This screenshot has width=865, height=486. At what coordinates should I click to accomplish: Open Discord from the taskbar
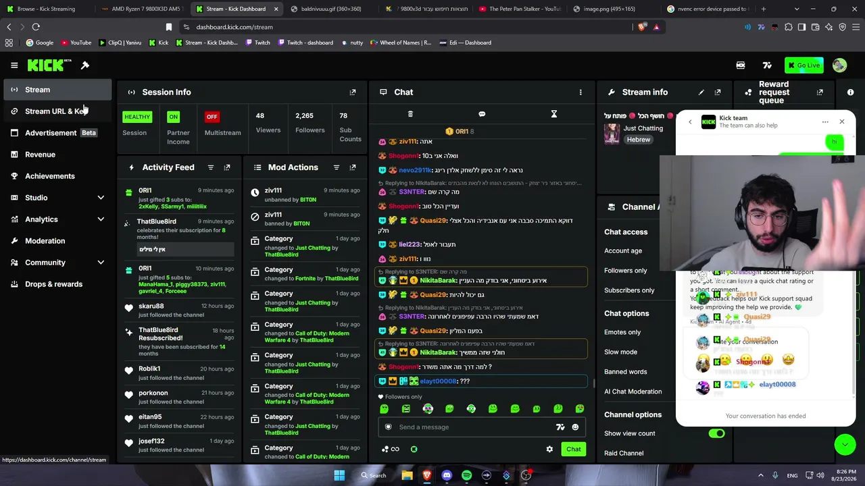[x=447, y=475]
